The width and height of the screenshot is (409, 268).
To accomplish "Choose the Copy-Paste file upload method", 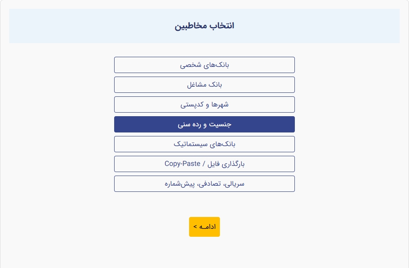I will (x=204, y=164).
